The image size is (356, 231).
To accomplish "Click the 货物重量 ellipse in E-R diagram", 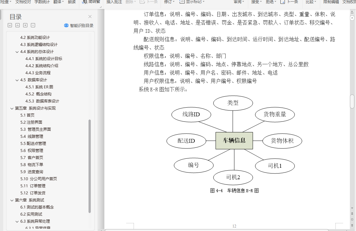I will point(275,114).
